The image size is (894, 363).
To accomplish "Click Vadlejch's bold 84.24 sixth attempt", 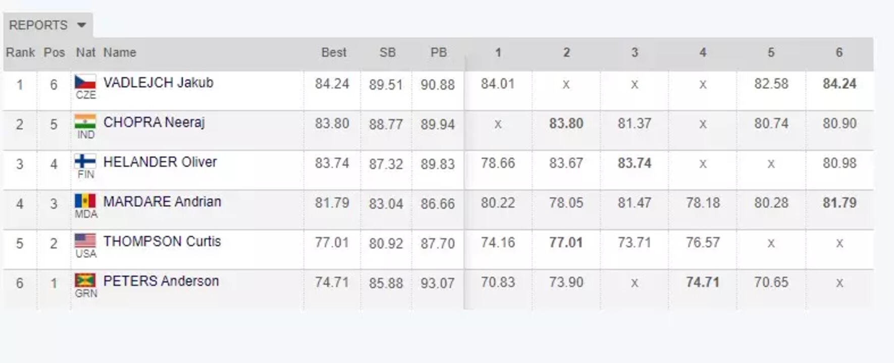I will pyautogui.click(x=839, y=84).
